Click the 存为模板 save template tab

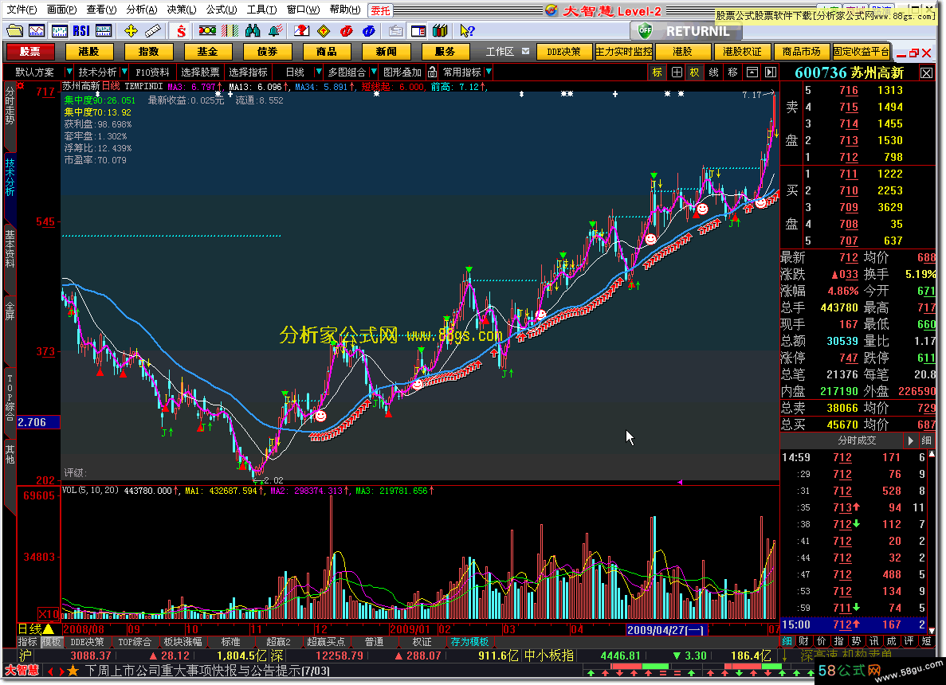469,642
